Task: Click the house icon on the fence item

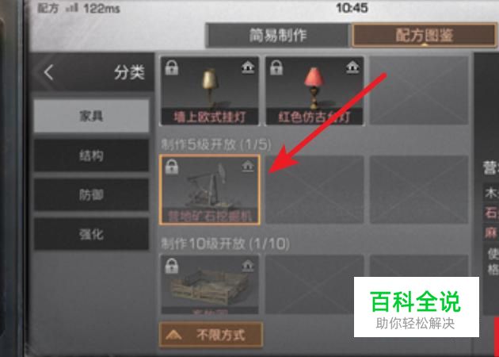Action: click(248, 266)
